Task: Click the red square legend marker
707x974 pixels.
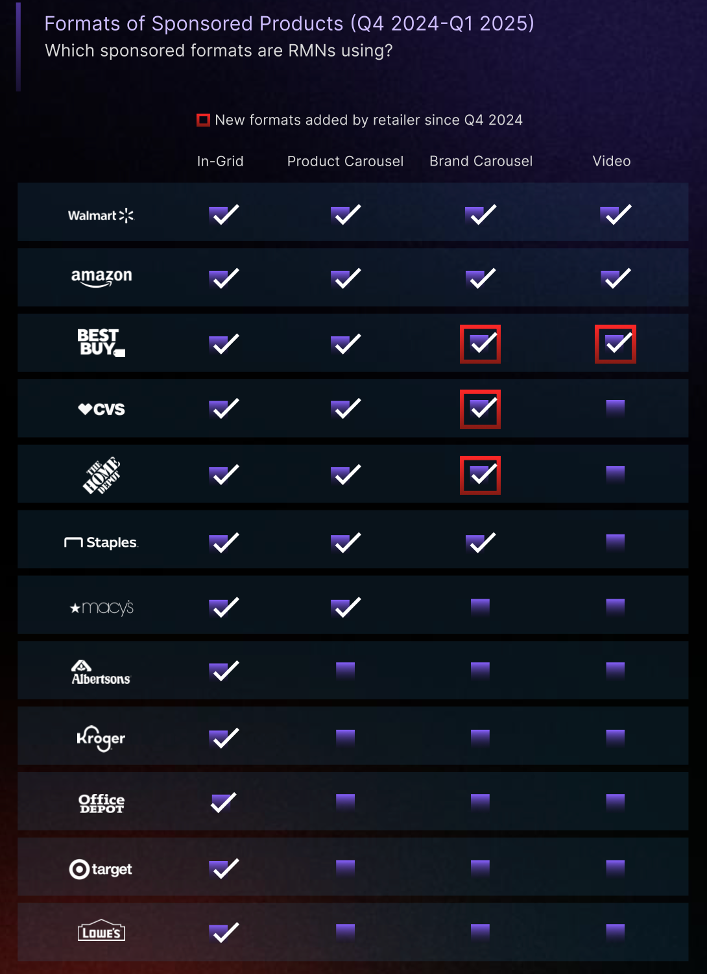Action: pos(203,120)
